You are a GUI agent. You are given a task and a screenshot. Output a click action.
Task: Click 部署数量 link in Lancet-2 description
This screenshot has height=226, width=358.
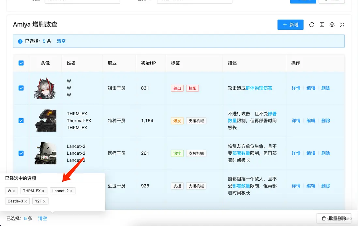(241, 153)
